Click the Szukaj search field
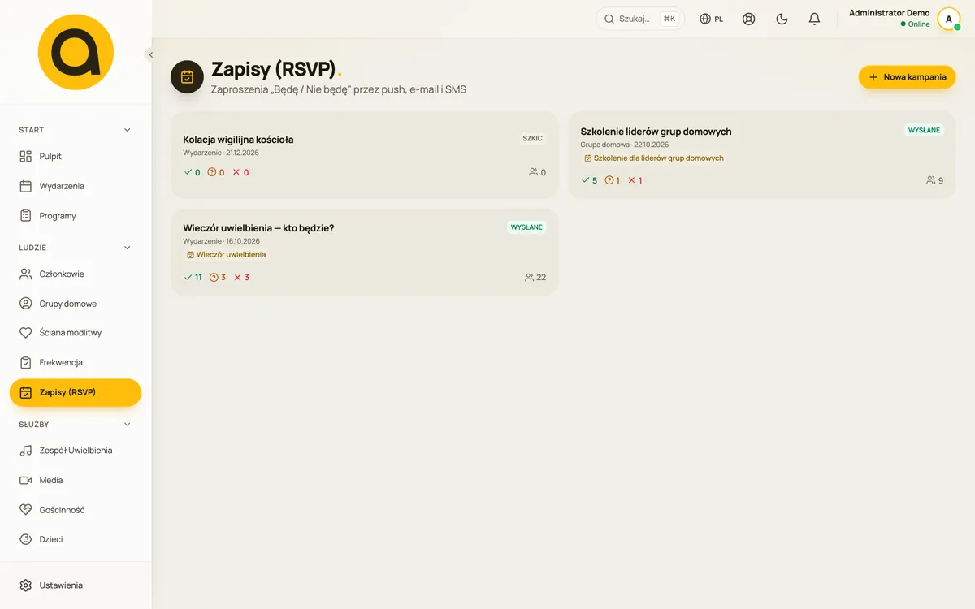The image size is (975, 609). click(x=640, y=19)
